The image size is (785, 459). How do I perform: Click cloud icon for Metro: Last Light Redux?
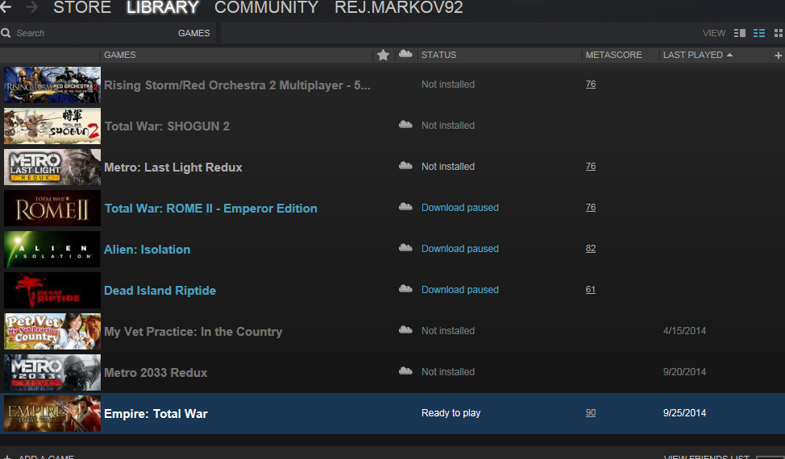coord(405,166)
